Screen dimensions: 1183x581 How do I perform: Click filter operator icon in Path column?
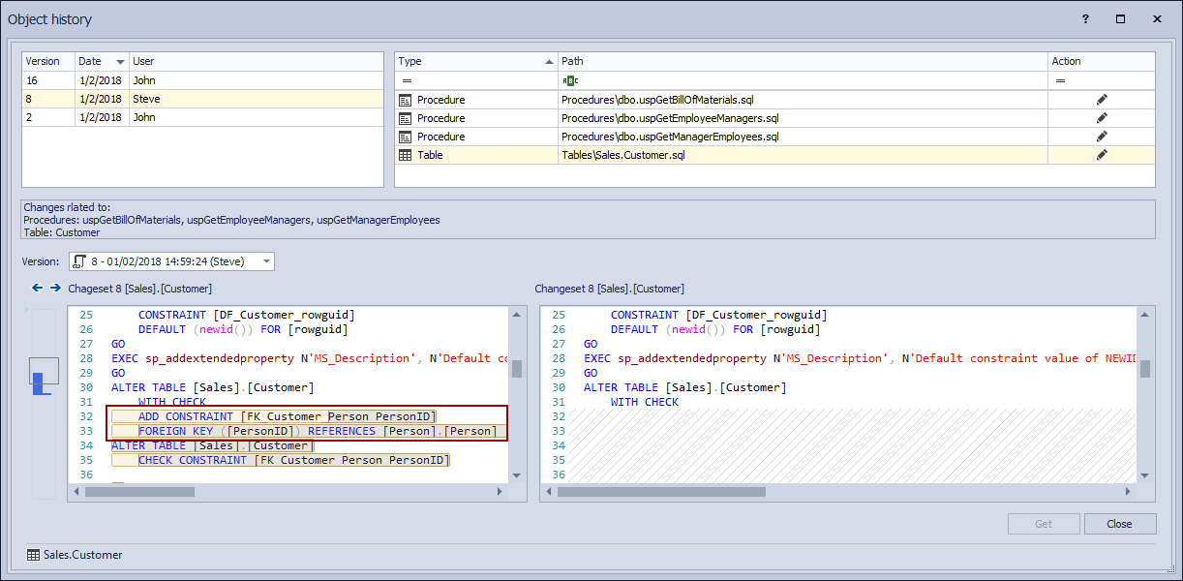click(569, 80)
